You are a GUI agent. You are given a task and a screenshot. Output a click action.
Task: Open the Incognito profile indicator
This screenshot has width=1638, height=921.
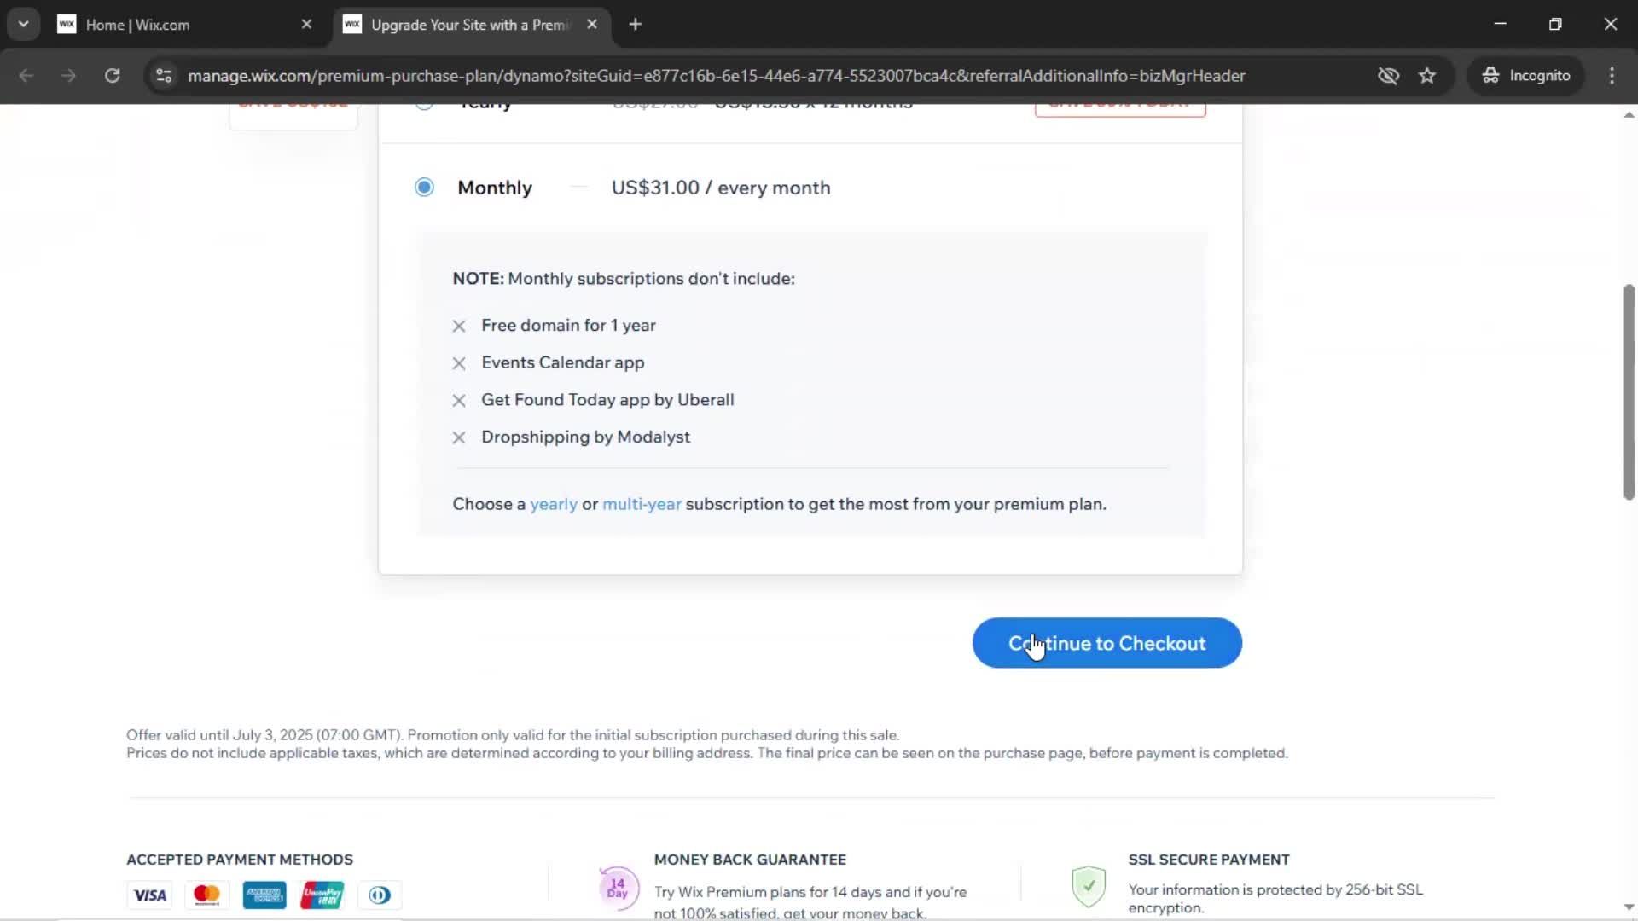[x=1526, y=76]
